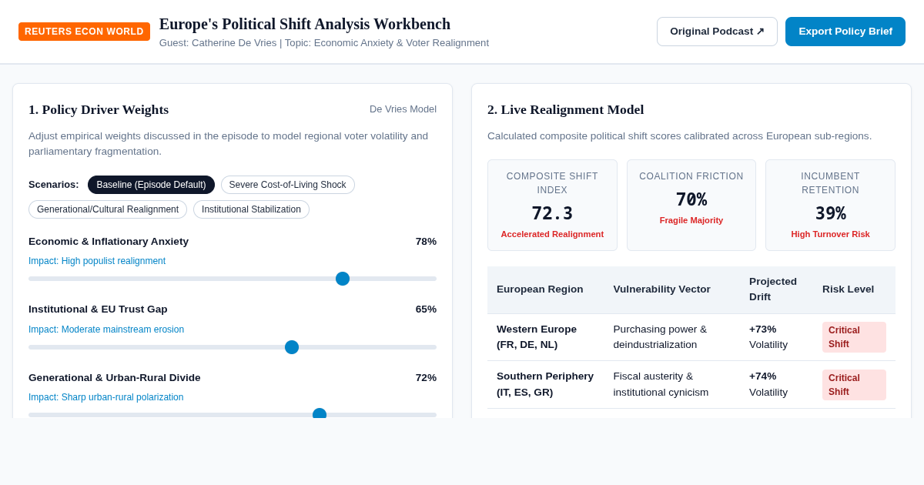Viewport: 924px width, 485px height.
Task: Click Risk Level column header
Action: 848,289
